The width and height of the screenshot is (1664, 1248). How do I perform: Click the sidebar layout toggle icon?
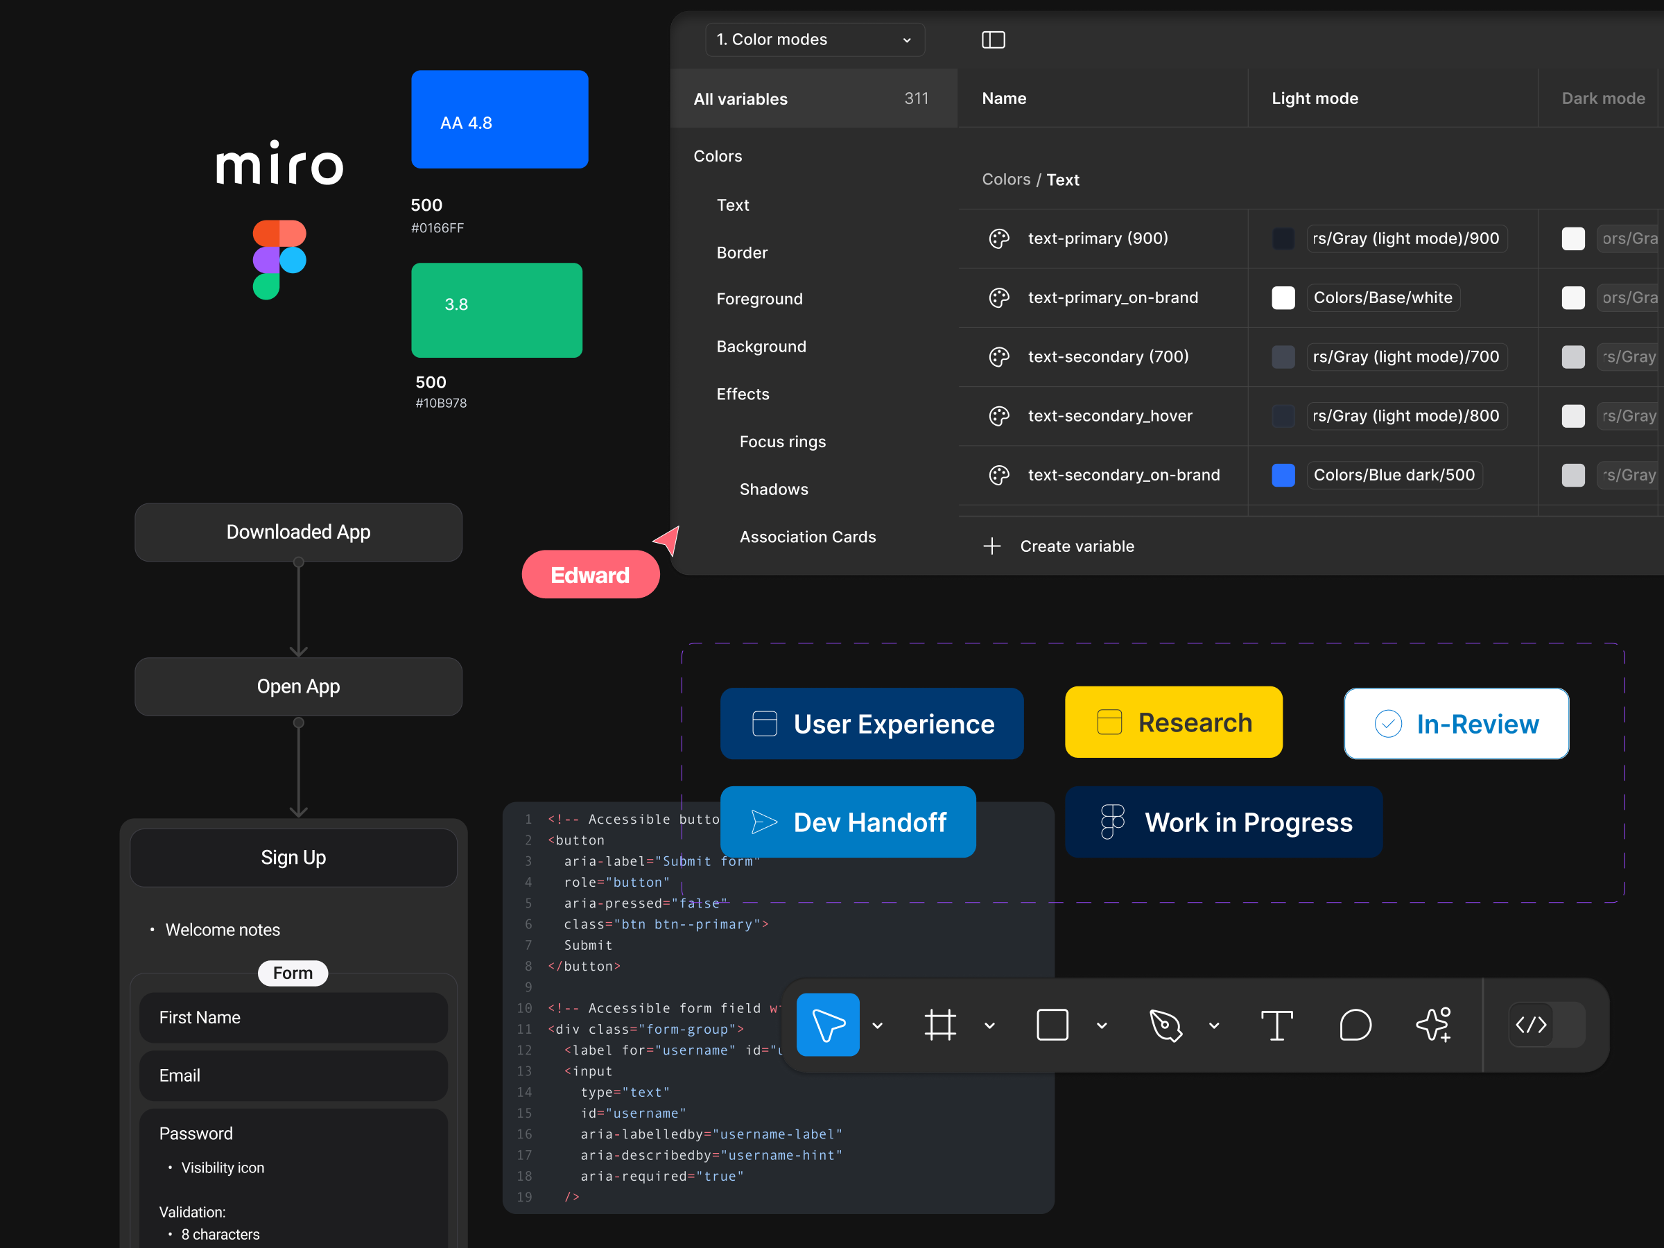(993, 40)
